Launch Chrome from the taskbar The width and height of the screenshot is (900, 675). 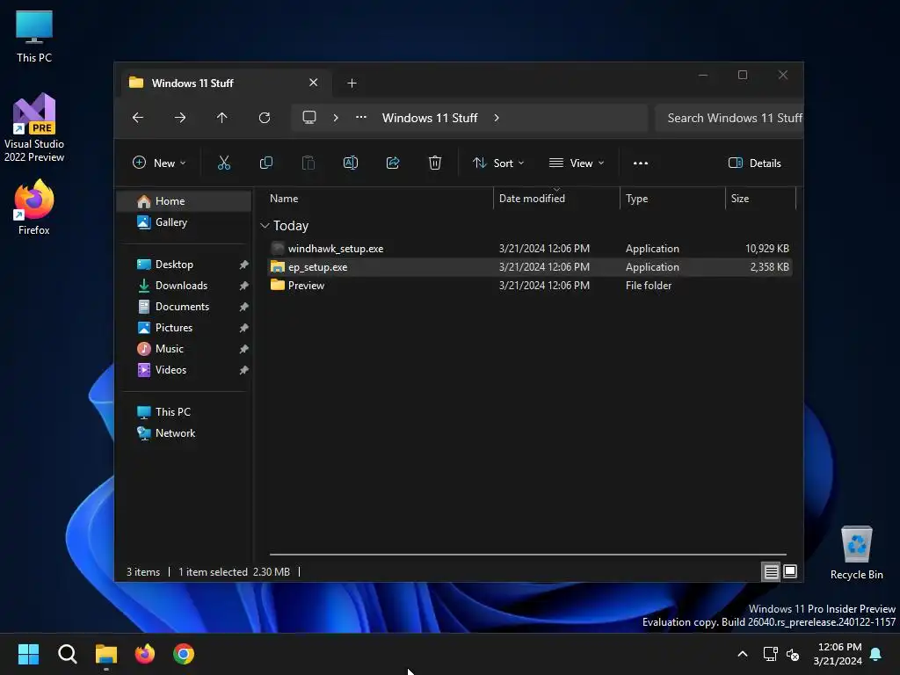point(184,654)
